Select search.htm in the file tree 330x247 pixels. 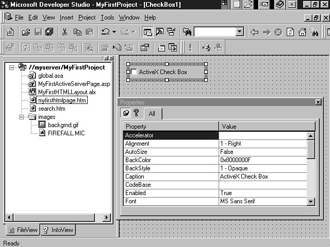52,109
